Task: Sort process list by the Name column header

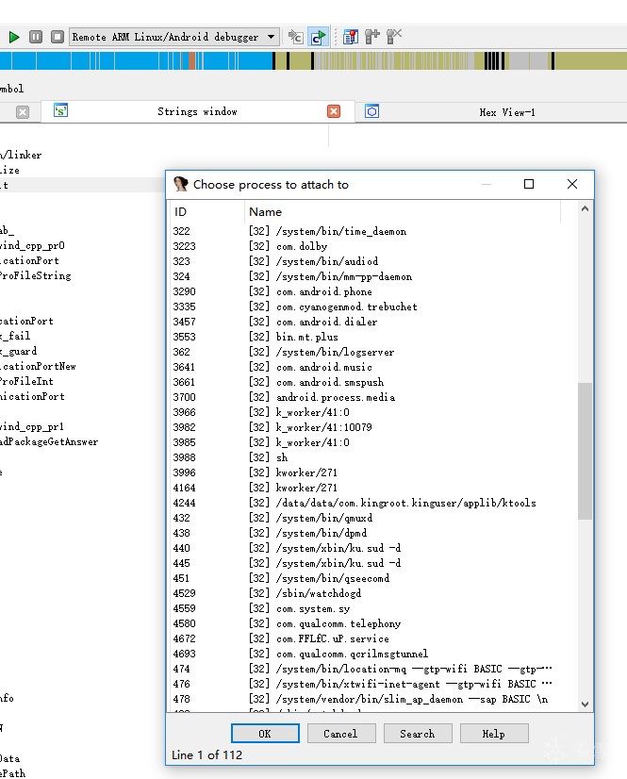Action: [403, 212]
